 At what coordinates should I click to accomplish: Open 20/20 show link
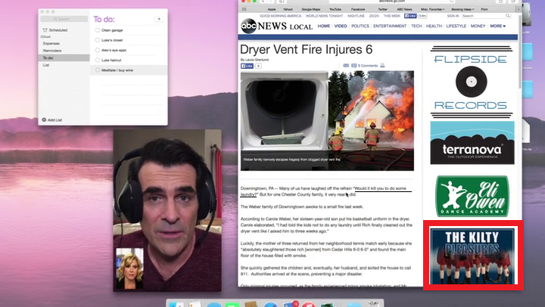(x=374, y=16)
